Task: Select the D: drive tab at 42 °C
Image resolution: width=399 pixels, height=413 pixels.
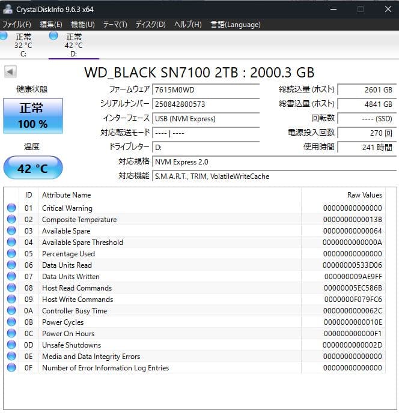Action: [x=74, y=45]
